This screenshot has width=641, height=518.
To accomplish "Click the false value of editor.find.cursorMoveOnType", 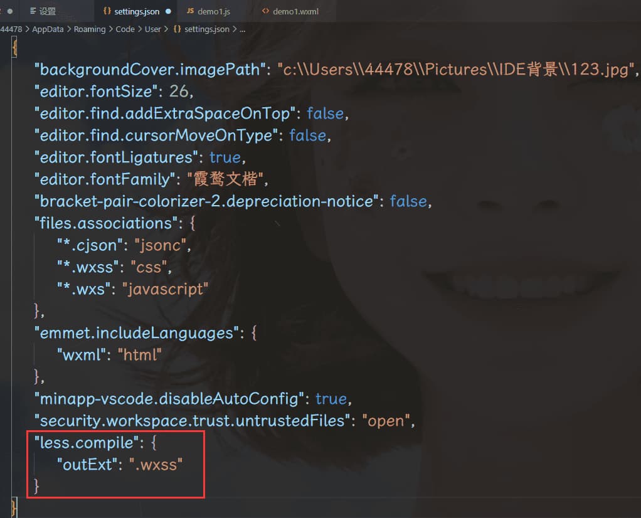I will click(307, 135).
